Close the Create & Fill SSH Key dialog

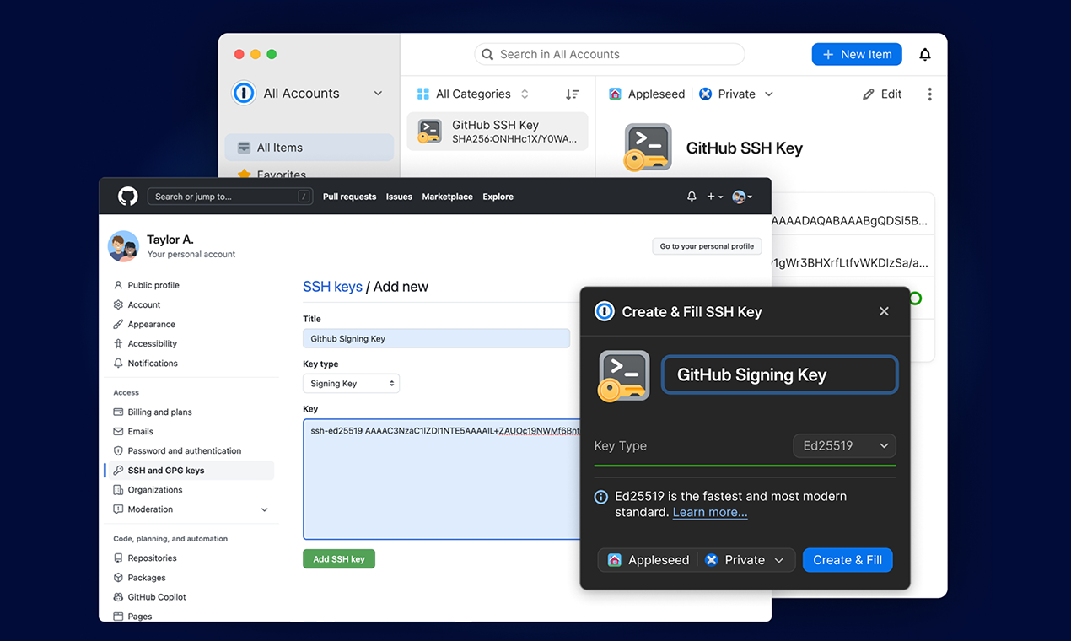(884, 311)
